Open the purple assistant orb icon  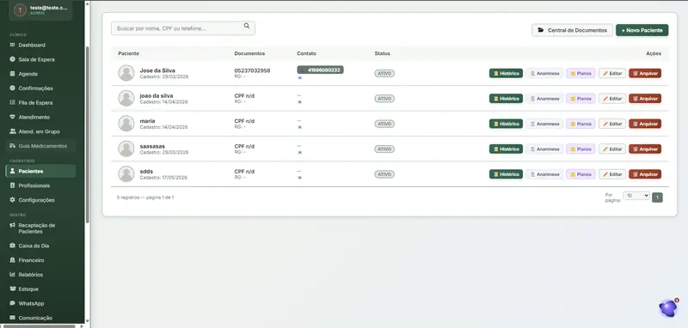[x=668, y=308]
